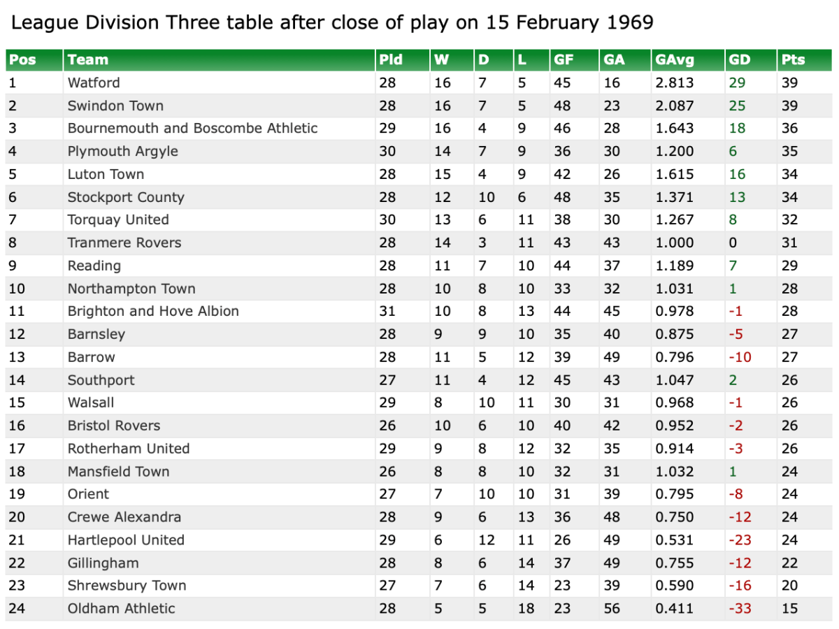Click the GF column header
839x629 pixels.
coord(564,60)
